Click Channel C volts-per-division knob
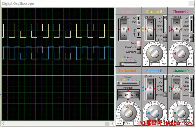 click(x=181, y=54)
